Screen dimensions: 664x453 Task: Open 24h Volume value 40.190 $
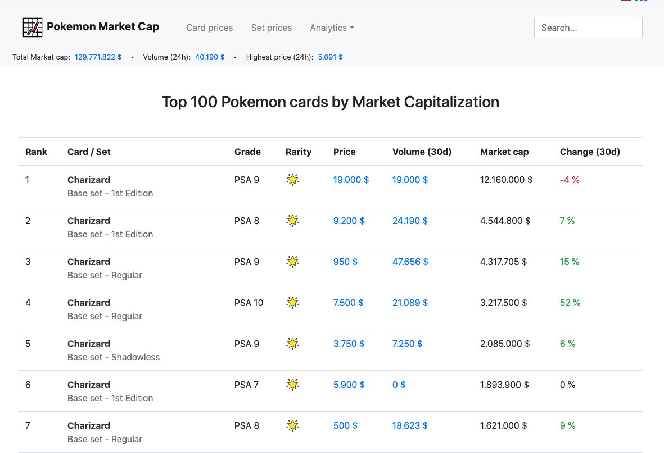[x=210, y=57]
